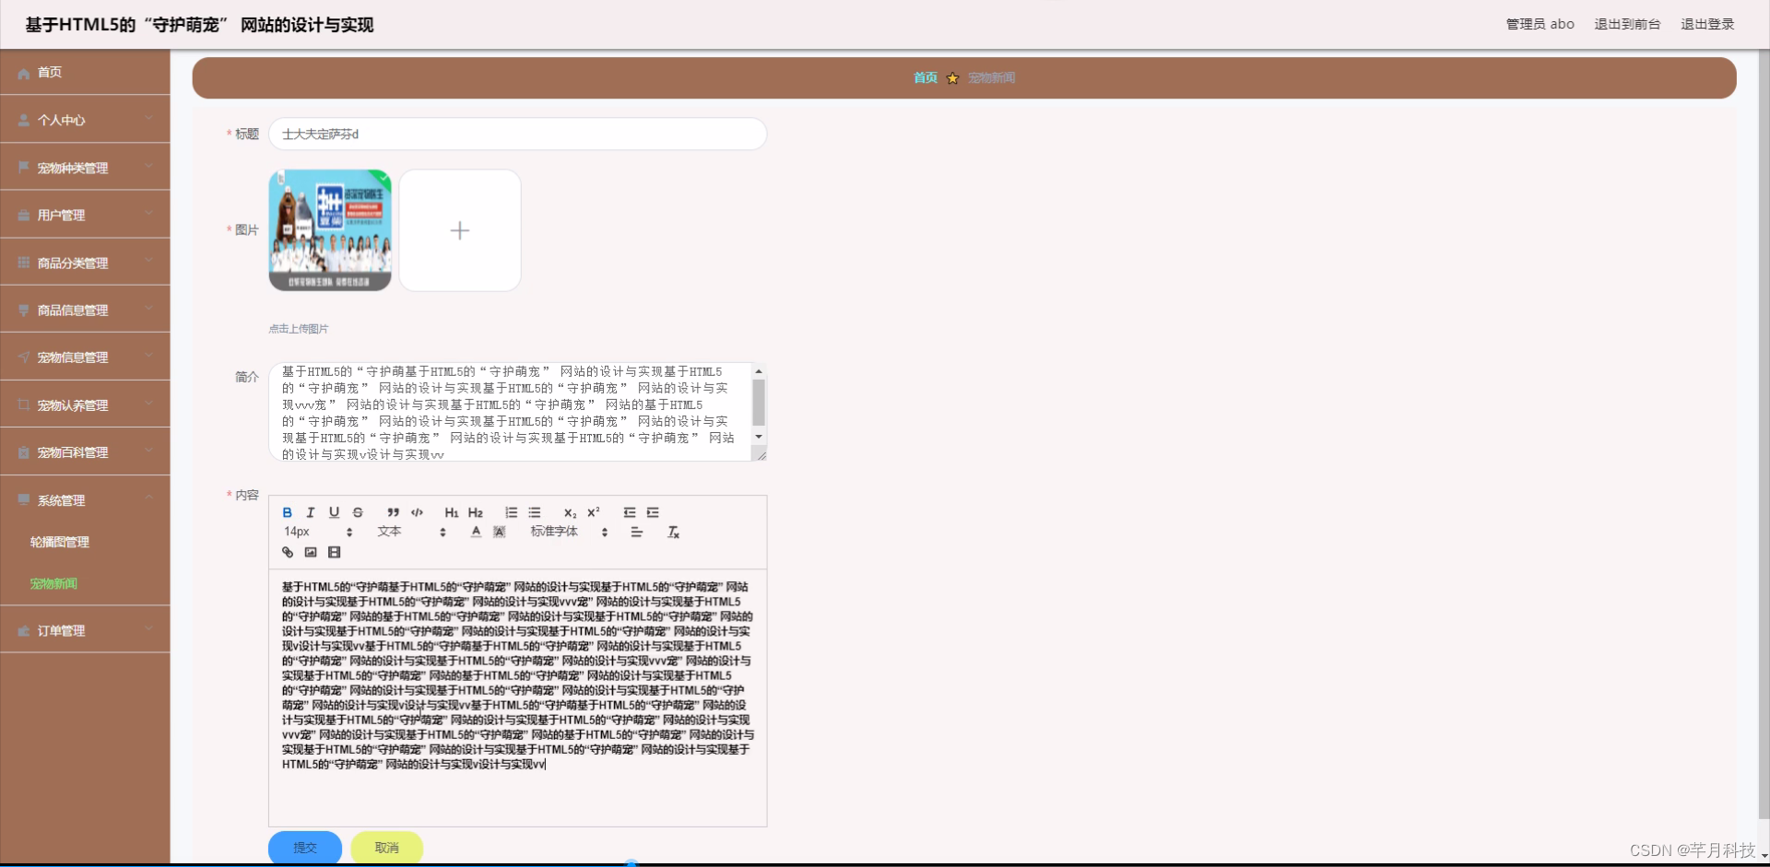1770x867 pixels.
Task: Toggle bold formatting in the editor
Action: [x=287, y=512]
